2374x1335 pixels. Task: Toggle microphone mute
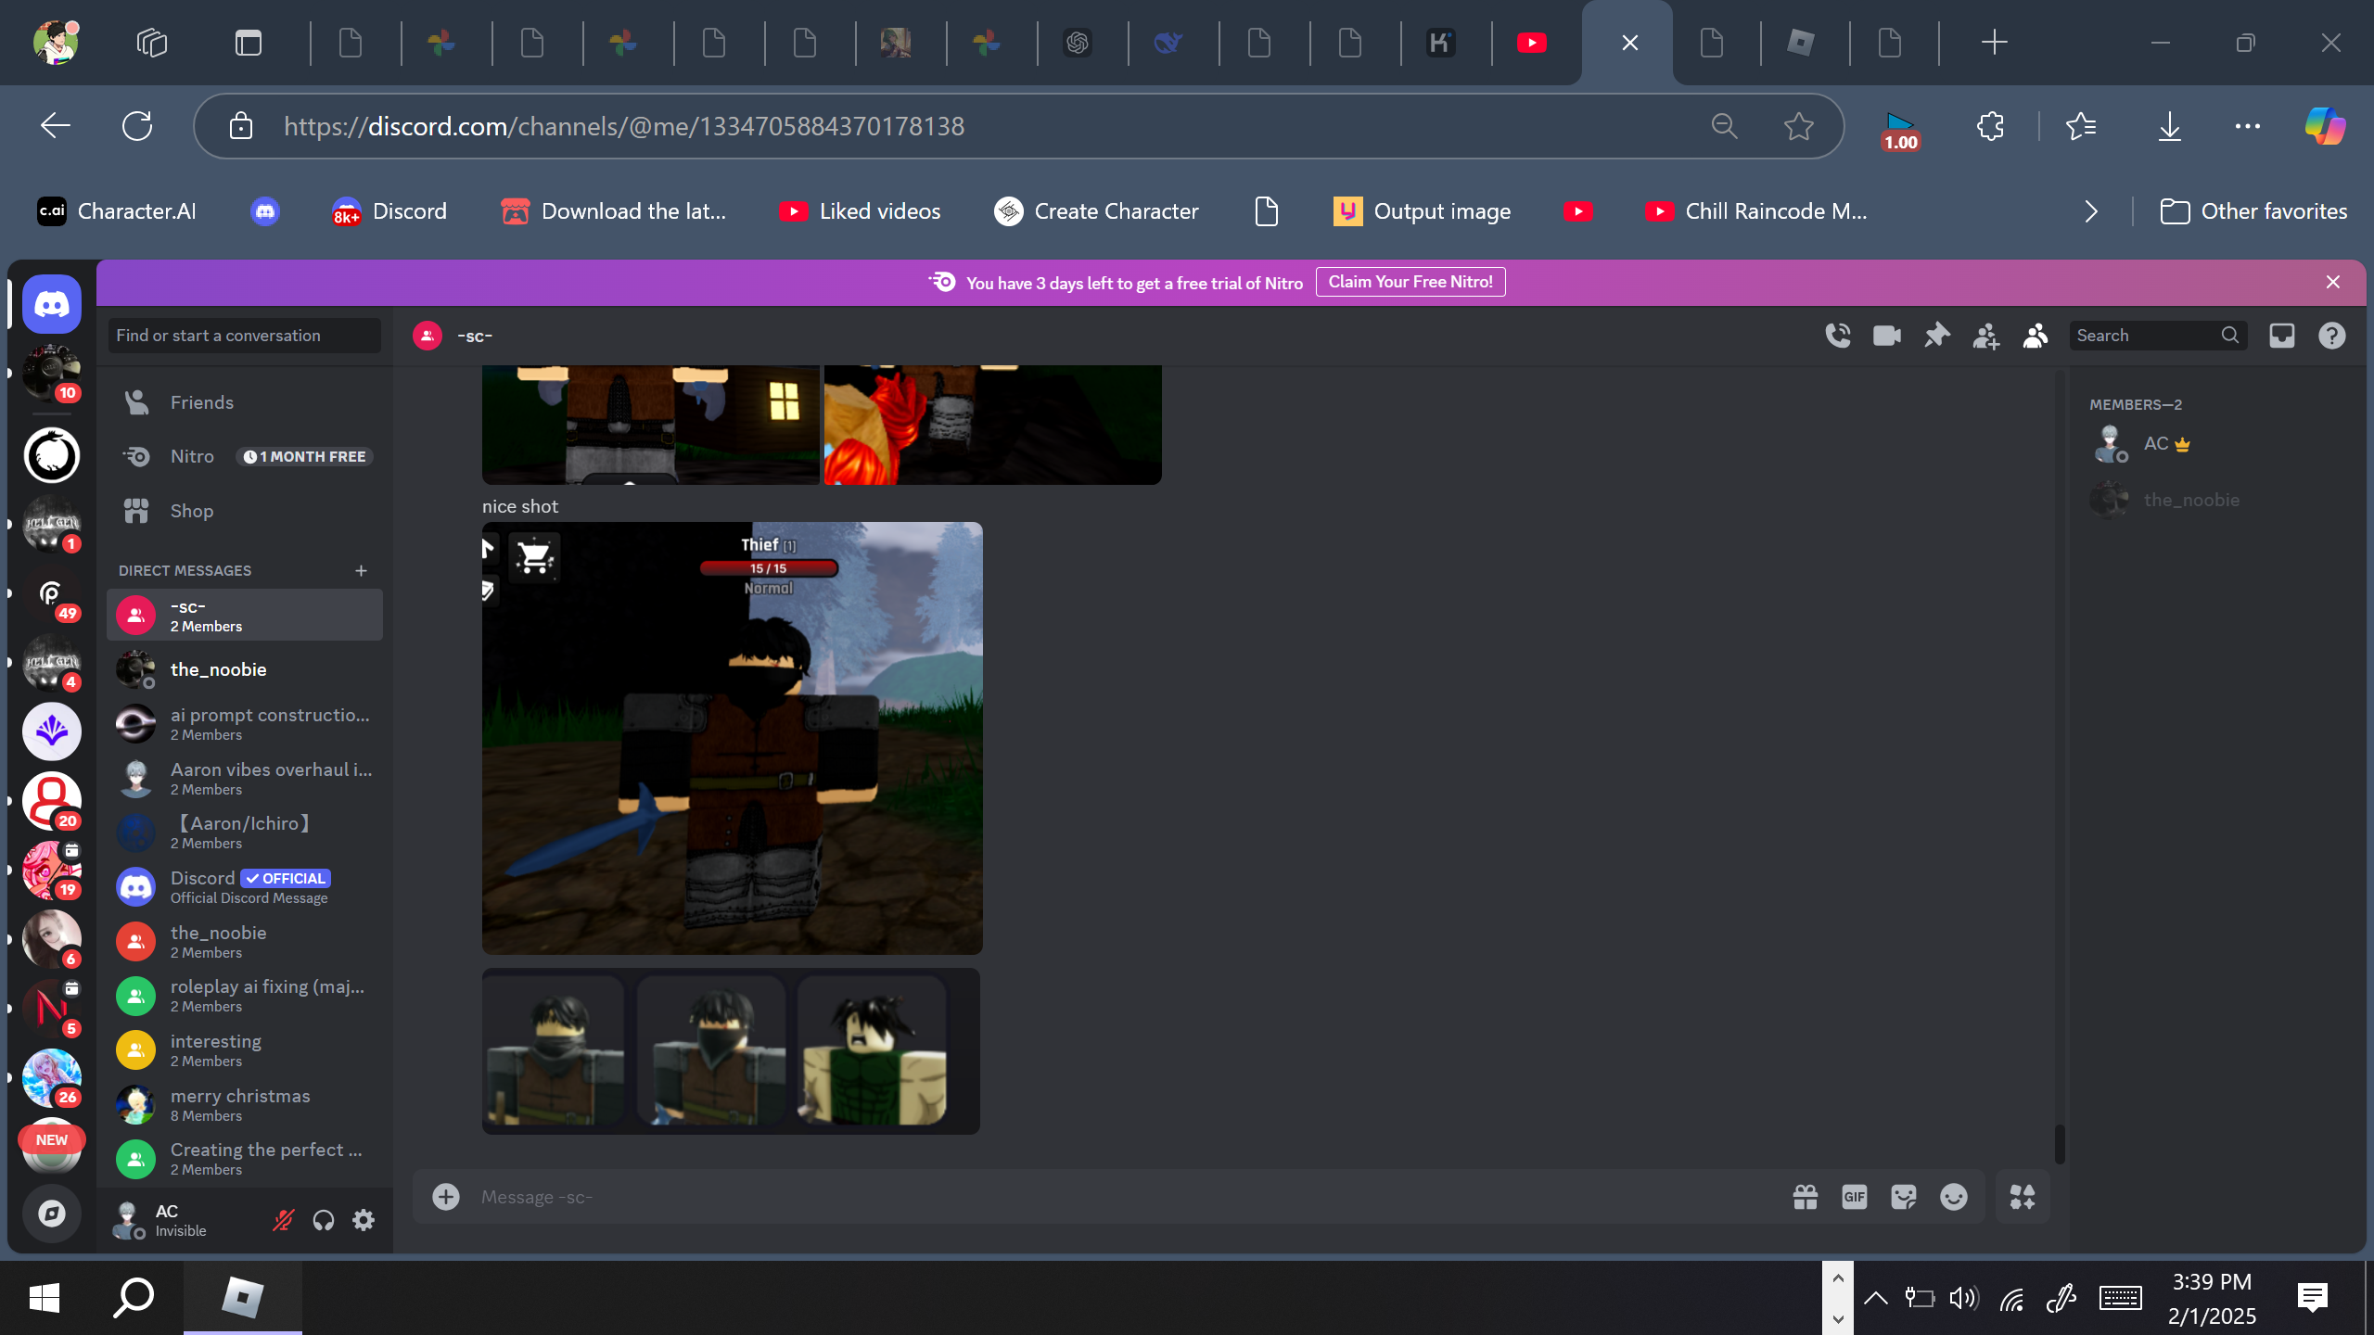283,1220
